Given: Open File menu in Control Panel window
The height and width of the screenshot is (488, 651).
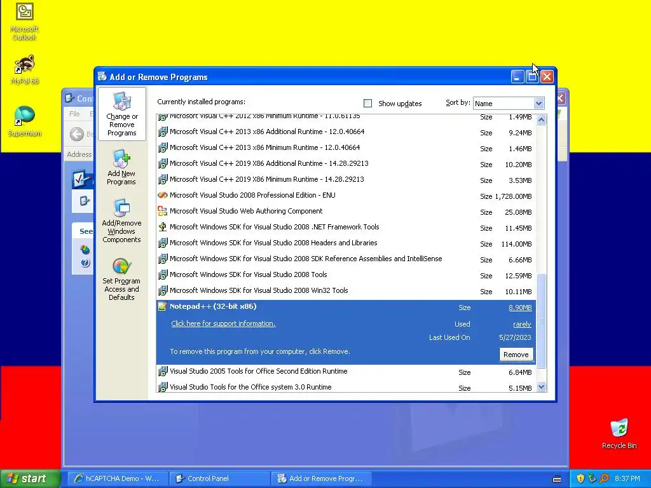Looking at the screenshot, I should coord(74,114).
